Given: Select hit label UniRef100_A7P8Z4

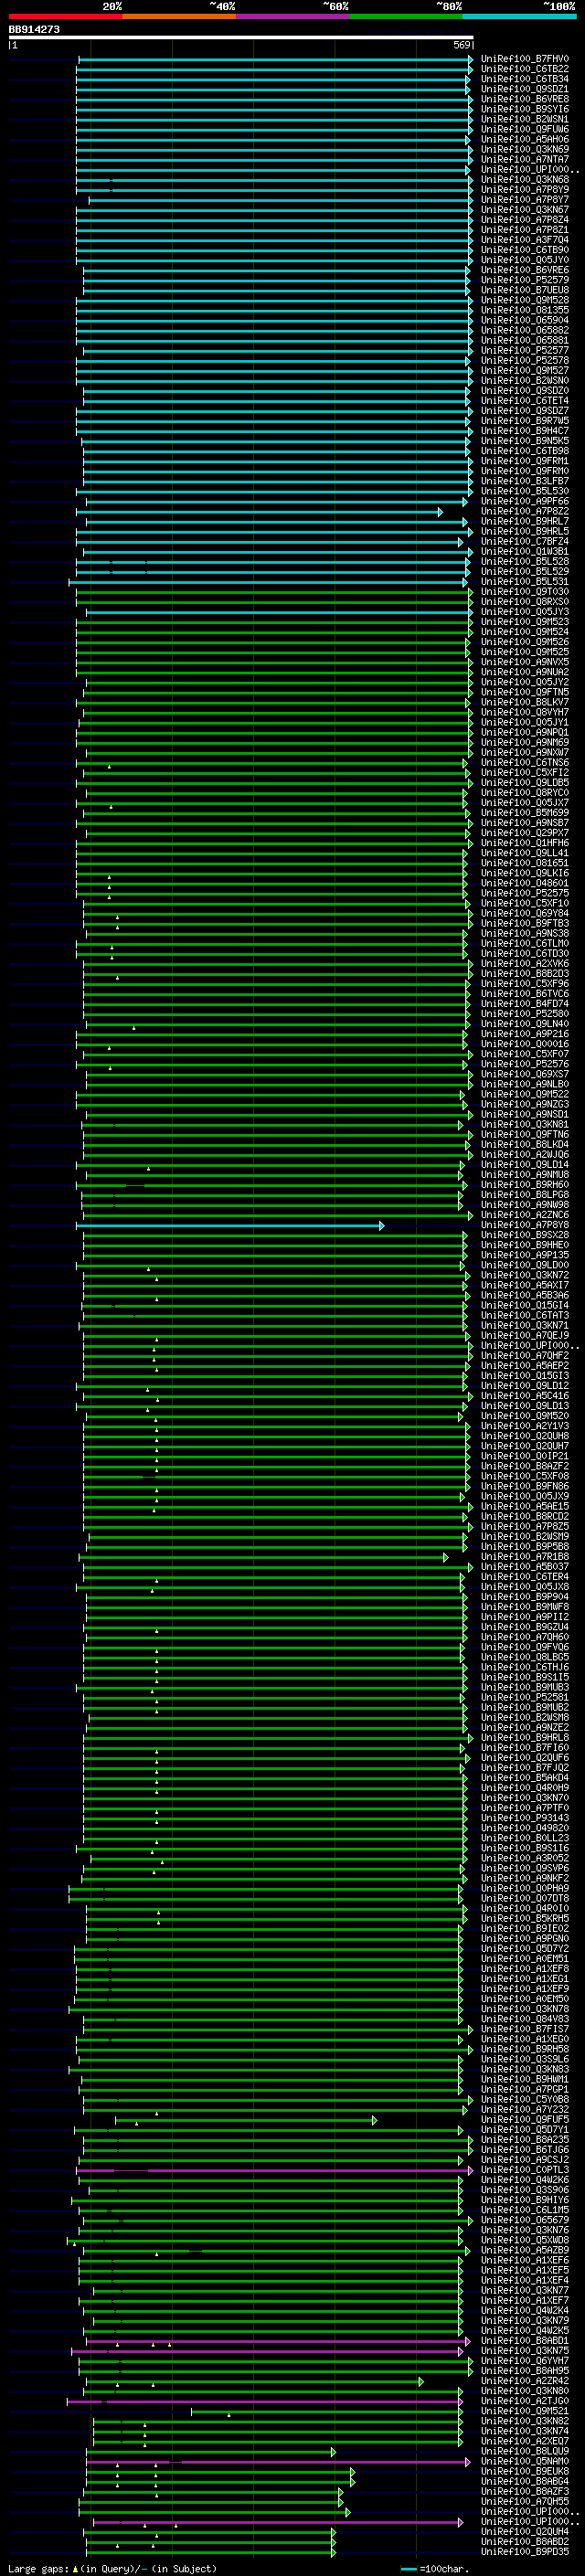Looking at the screenshot, I should coord(525,220).
